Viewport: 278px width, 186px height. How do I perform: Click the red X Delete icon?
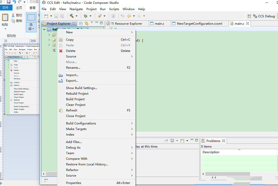(x=61, y=51)
